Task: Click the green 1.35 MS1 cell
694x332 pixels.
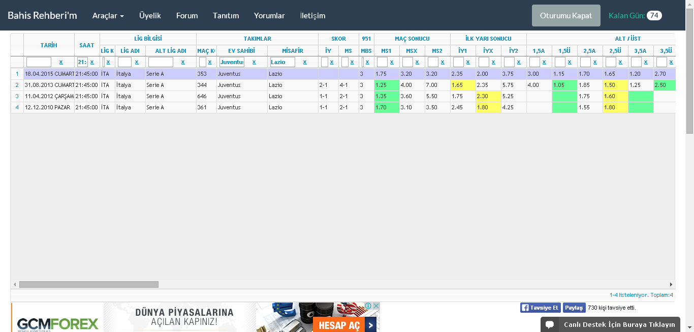Action: [x=387, y=96]
